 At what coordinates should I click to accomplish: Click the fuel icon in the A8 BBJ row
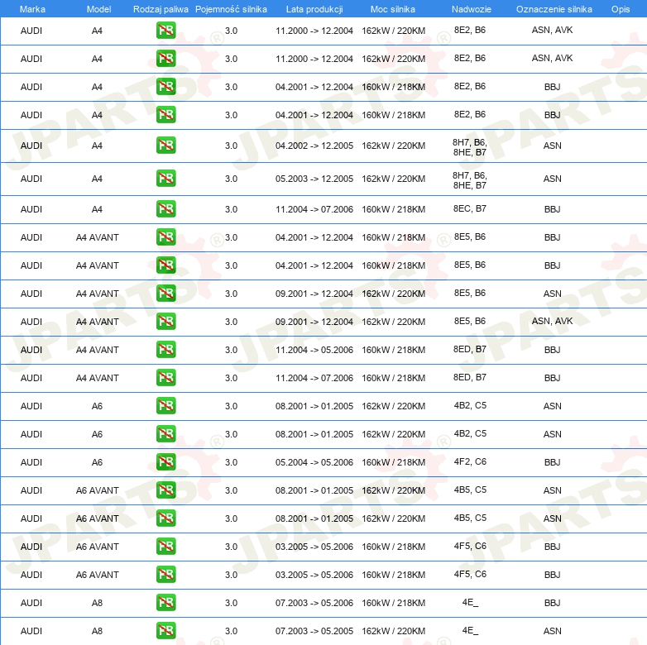click(x=165, y=603)
